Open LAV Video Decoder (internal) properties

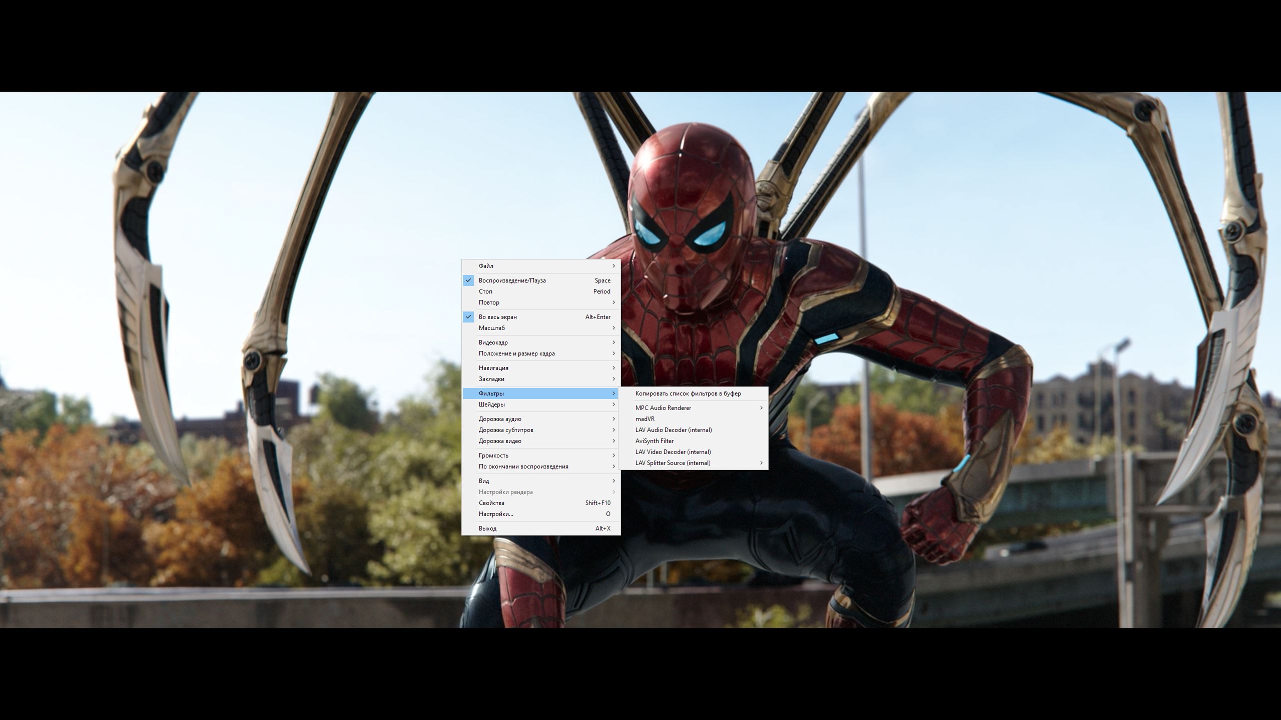tap(673, 452)
